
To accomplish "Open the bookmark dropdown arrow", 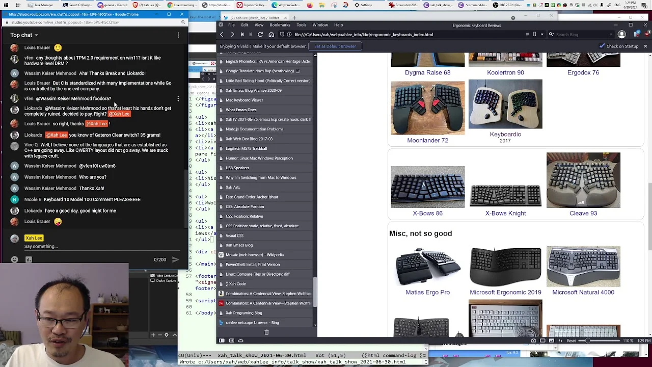I will [542, 35].
